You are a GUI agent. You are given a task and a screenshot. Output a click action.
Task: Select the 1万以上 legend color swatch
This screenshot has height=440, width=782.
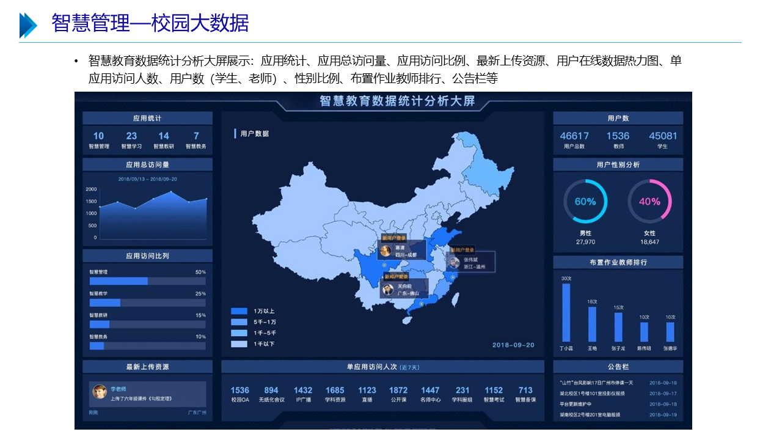[x=239, y=311]
